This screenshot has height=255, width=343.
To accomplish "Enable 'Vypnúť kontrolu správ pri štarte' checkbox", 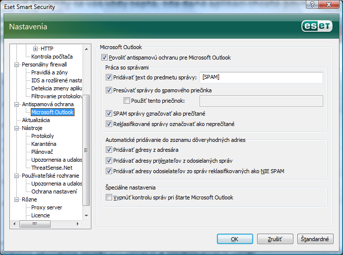I will 109,197.
